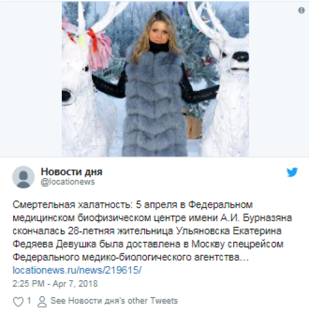Click the word Бурназяна in the tweet text
The height and width of the screenshot is (313, 309).
[x=268, y=218]
